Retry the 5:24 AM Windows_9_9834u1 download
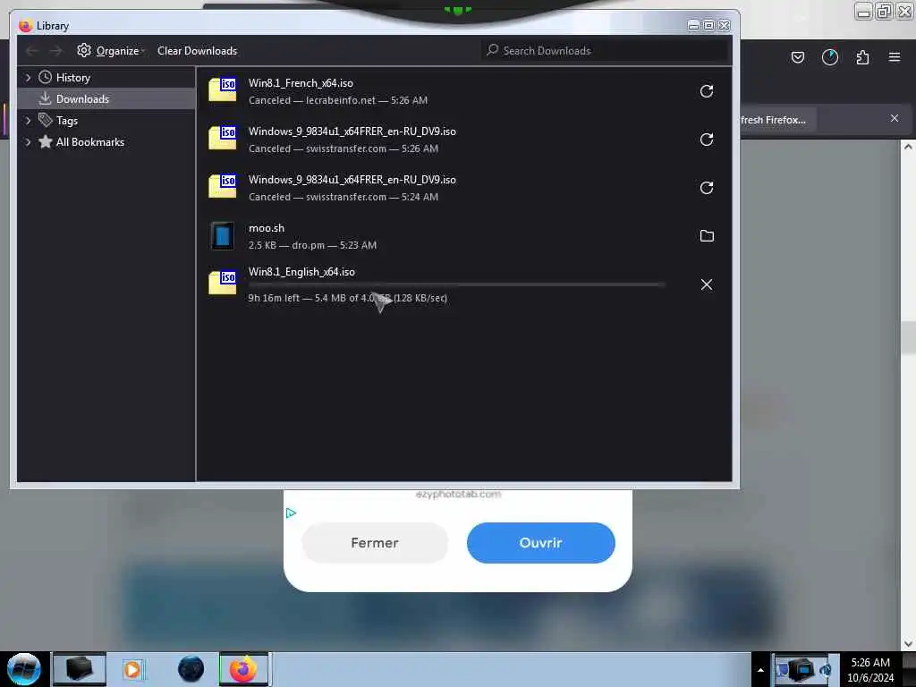916x687 pixels. point(707,188)
